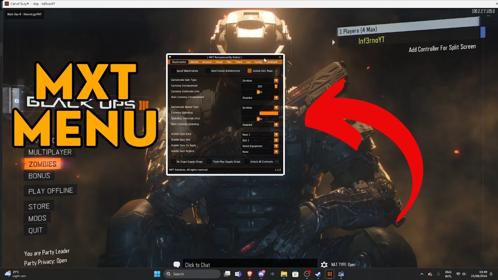Open the BONUS menu entry
This screenshot has height=280, width=498.
pos(39,176)
